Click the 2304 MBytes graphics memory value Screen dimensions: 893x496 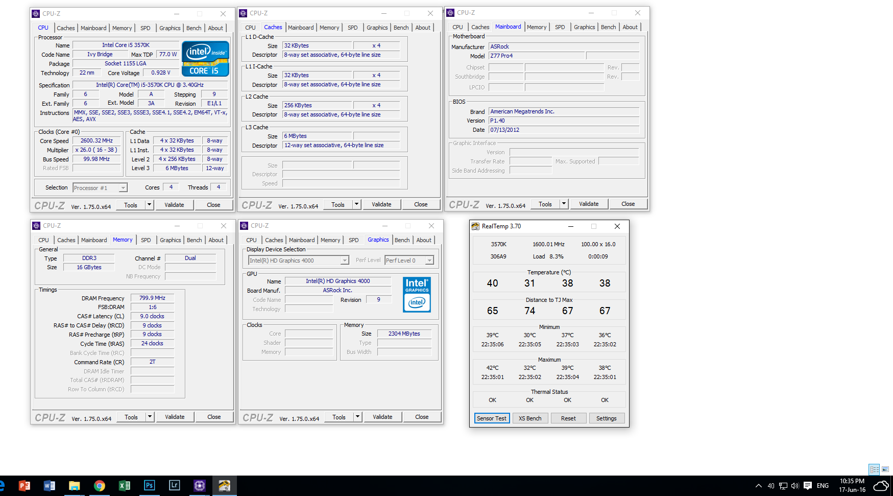(x=404, y=334)
